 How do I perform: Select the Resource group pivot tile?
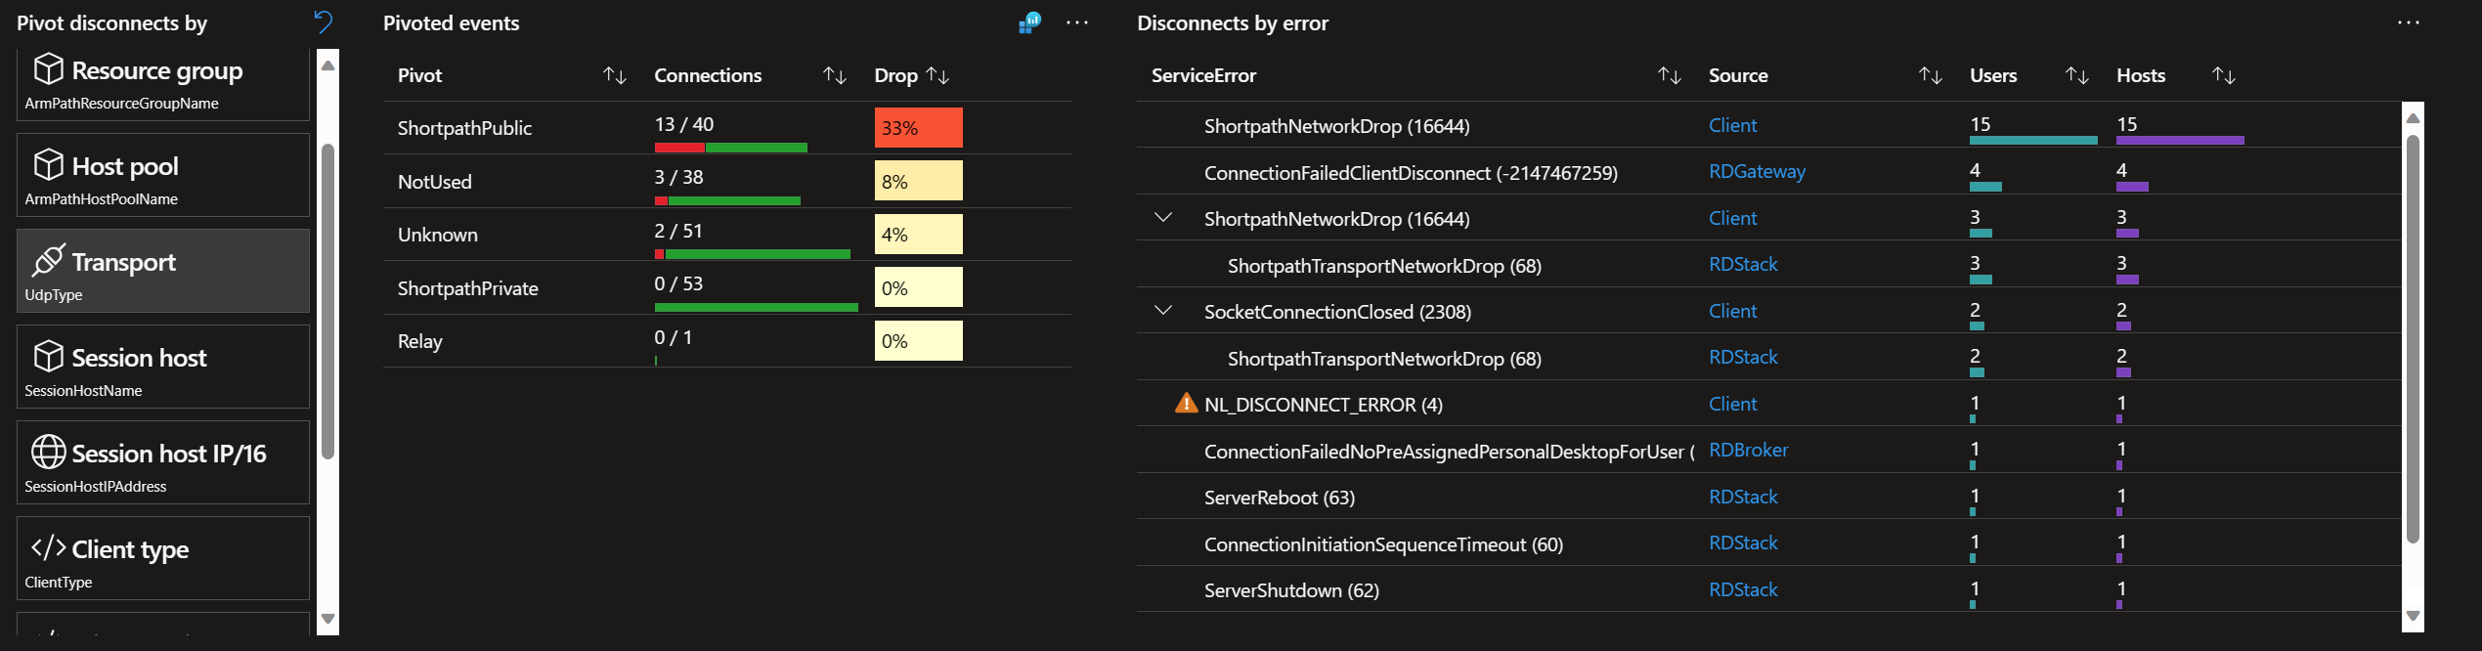[x=162, y=84]
